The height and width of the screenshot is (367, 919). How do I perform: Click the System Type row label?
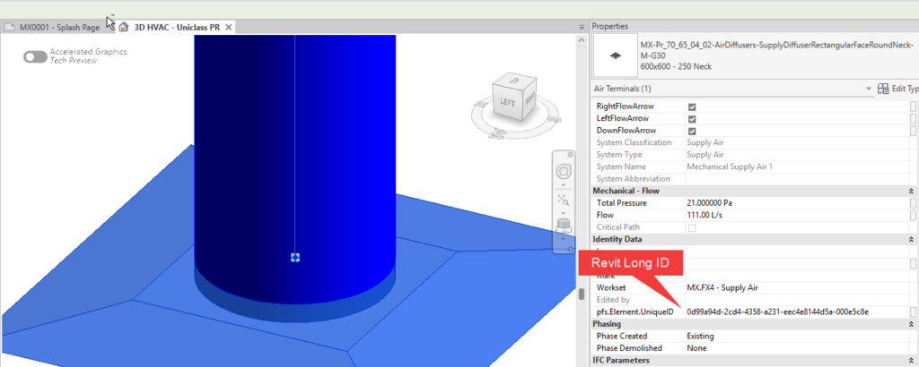(x=619, y=155)
